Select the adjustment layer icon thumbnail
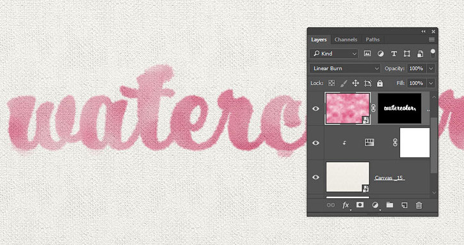The width and height of the screenshot is (464, 245). tap(369, 143)
